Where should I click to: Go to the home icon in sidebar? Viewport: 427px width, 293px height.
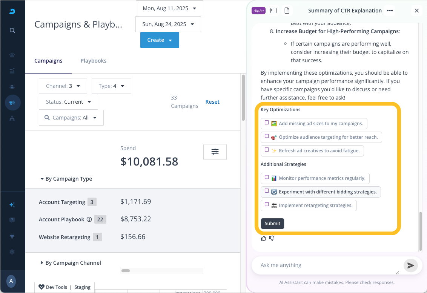[x=12, y=55]
